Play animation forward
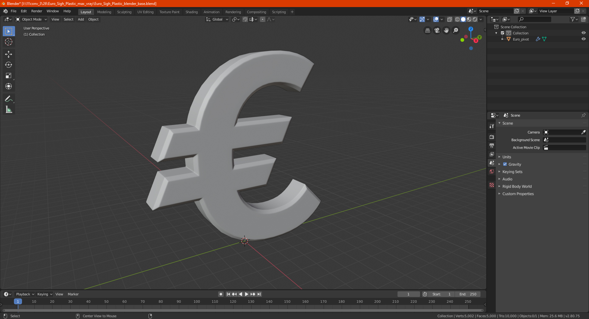Image resolution: width=589 pixels, height=319 pixels. 247,294
